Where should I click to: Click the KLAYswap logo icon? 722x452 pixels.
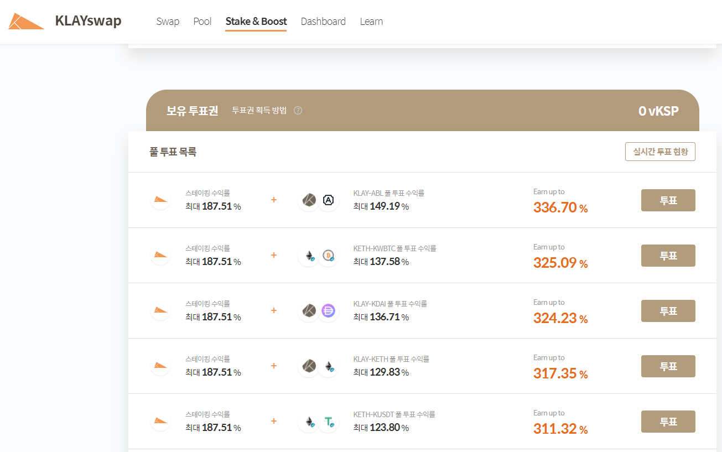point(26,21)
